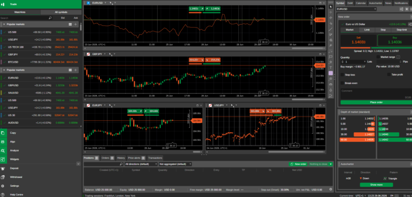Mark EURUSD as favorite with star icon

(x=407, y=9)
